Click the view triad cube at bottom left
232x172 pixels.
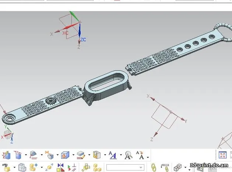coord(8,134)
